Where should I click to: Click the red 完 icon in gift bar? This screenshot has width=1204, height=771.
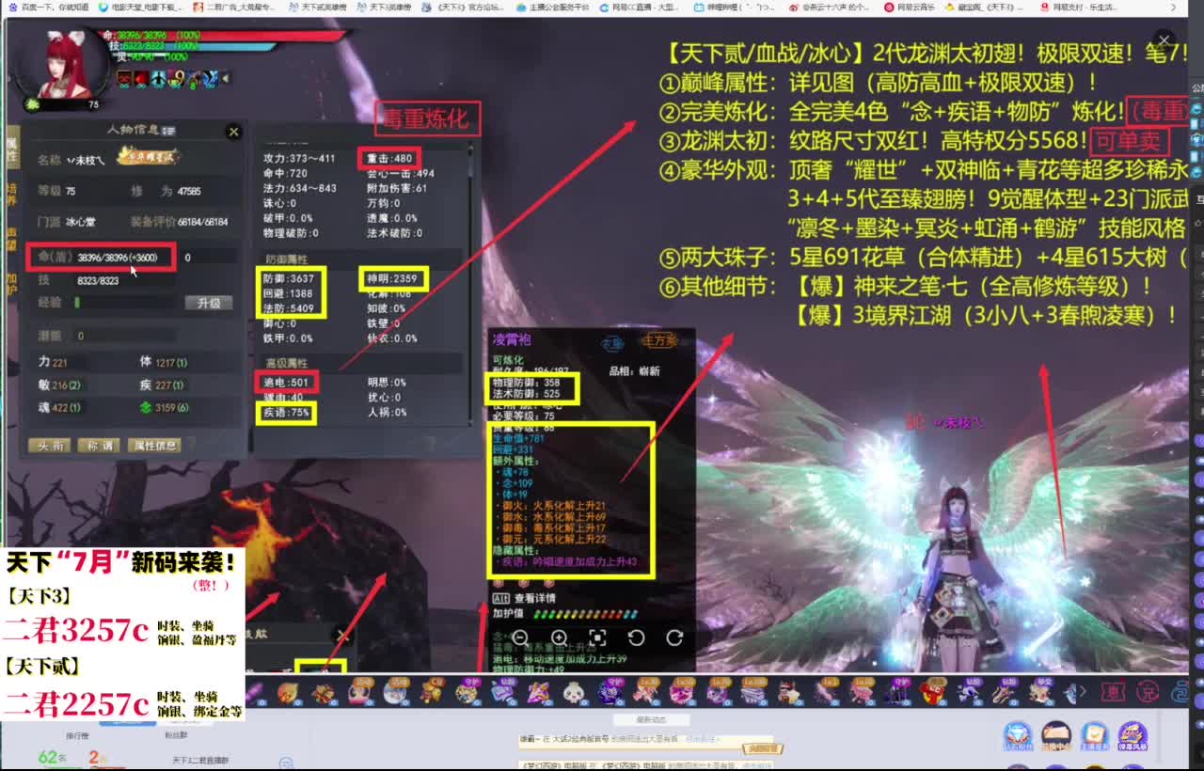[1148, 693]
